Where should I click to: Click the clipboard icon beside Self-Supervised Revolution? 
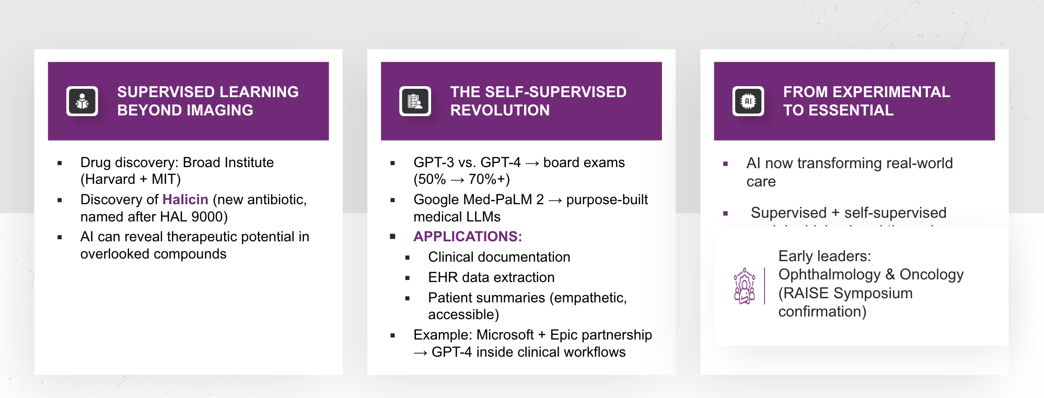415,101
